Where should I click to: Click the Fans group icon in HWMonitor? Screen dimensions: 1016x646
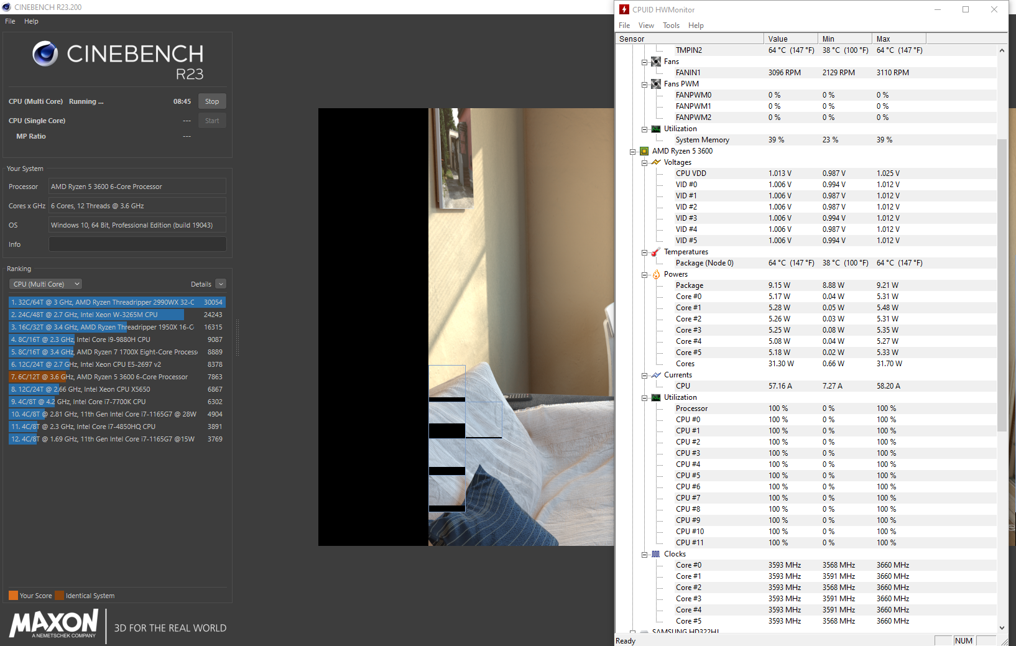[x=656, y=62]
